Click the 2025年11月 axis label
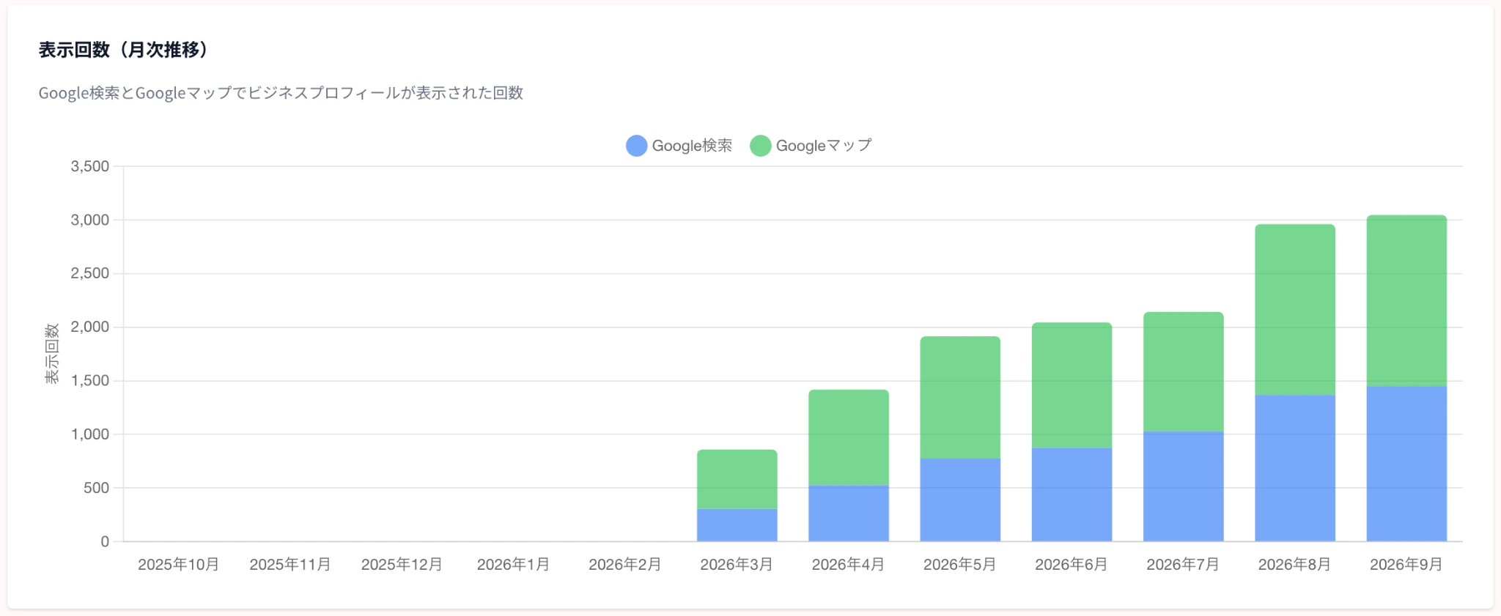Viewport: 1501px width, 616px height. pyautogui.click(x=290, y=565)
